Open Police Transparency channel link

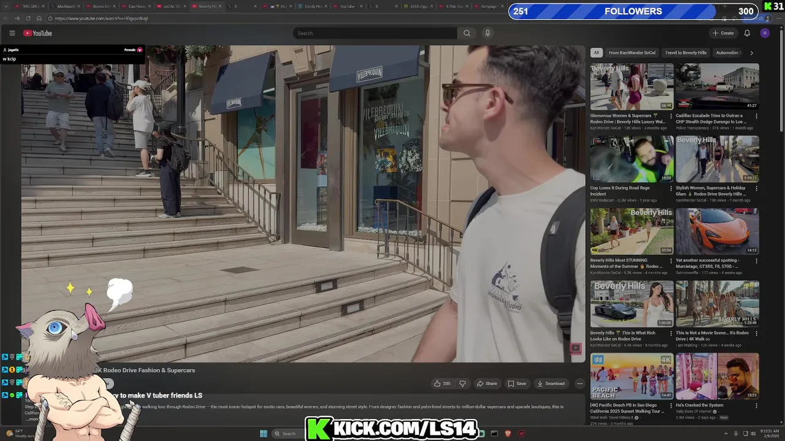[x=692, y=128]
